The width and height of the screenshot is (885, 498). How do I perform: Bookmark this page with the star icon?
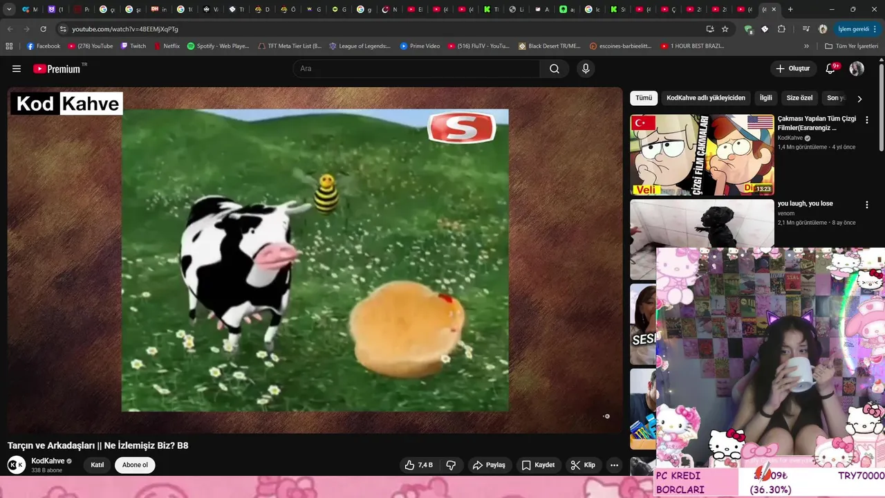(725, 29)
